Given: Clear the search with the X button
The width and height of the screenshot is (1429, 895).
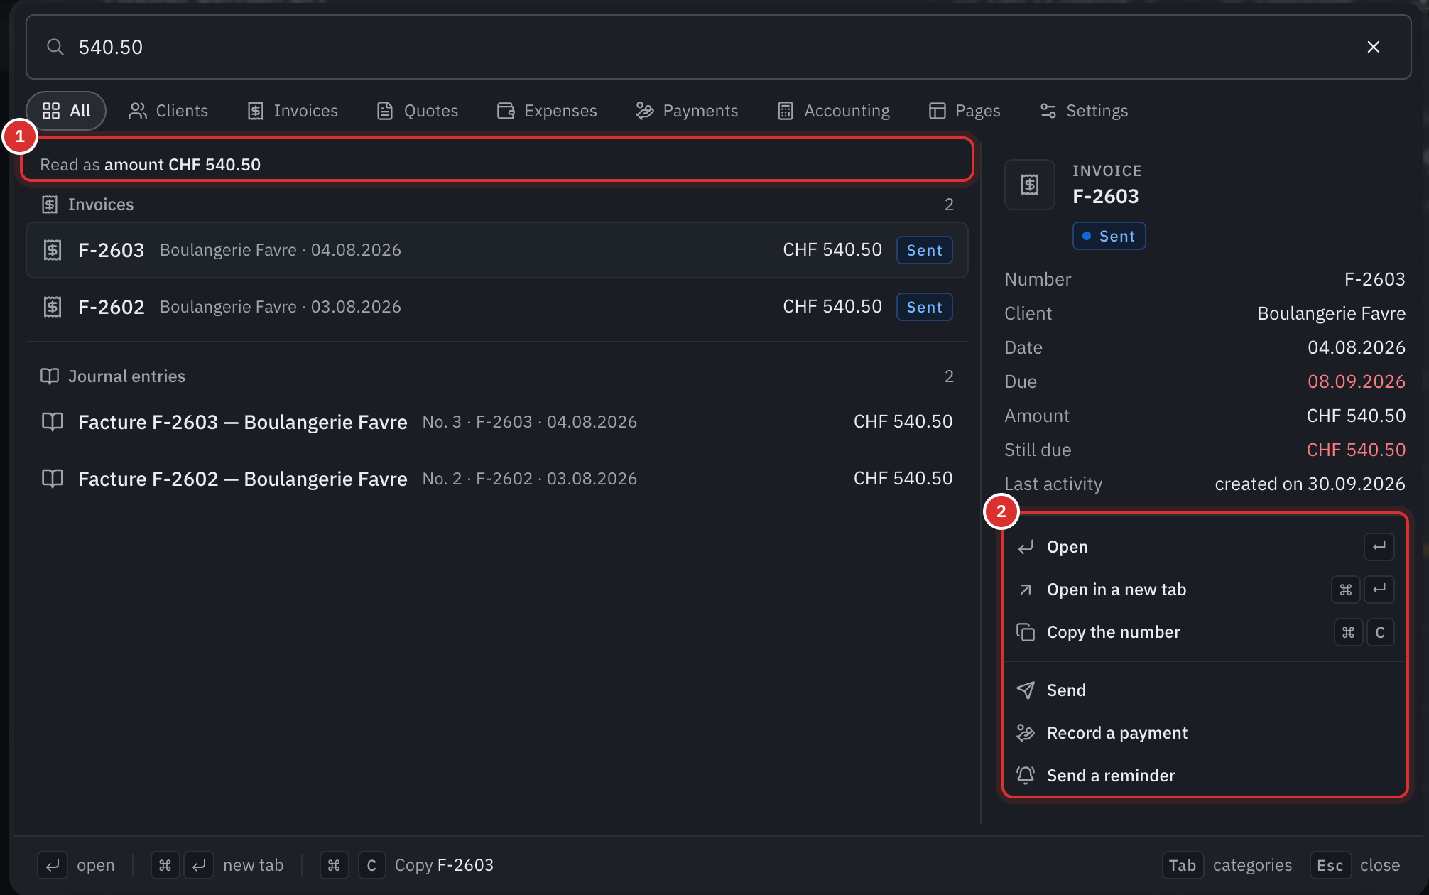Looking at the screenshot, I should 1373,47.
